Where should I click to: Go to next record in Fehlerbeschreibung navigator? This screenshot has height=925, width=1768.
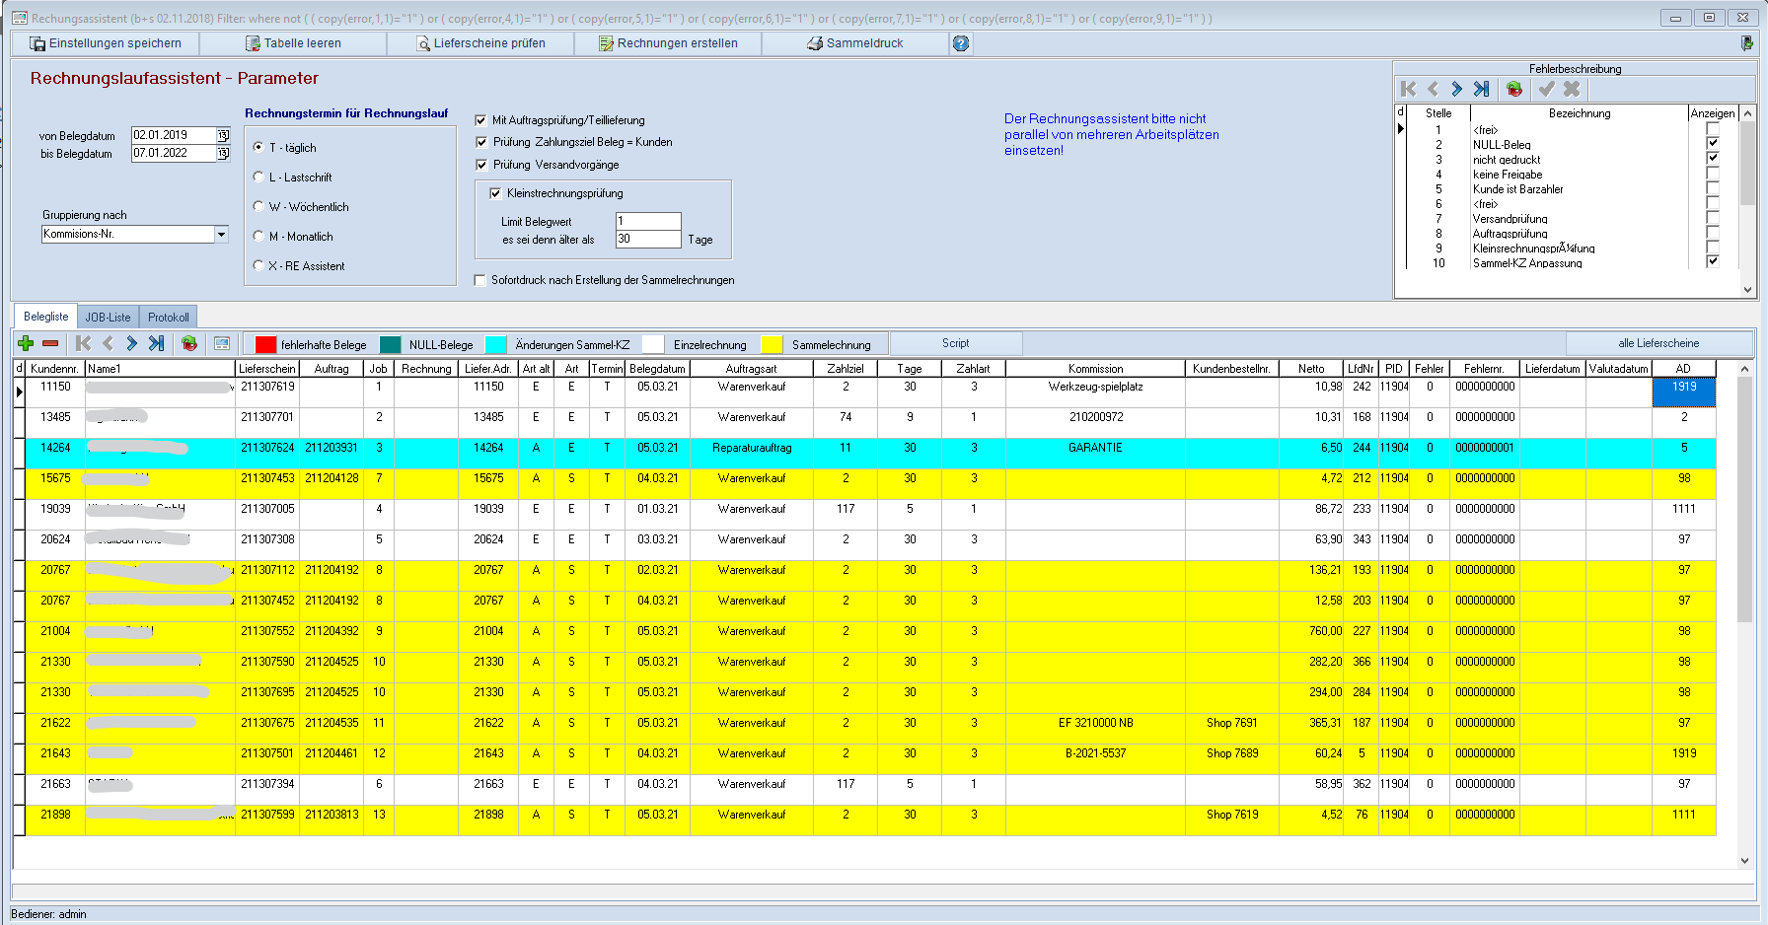coord(1456,89)
